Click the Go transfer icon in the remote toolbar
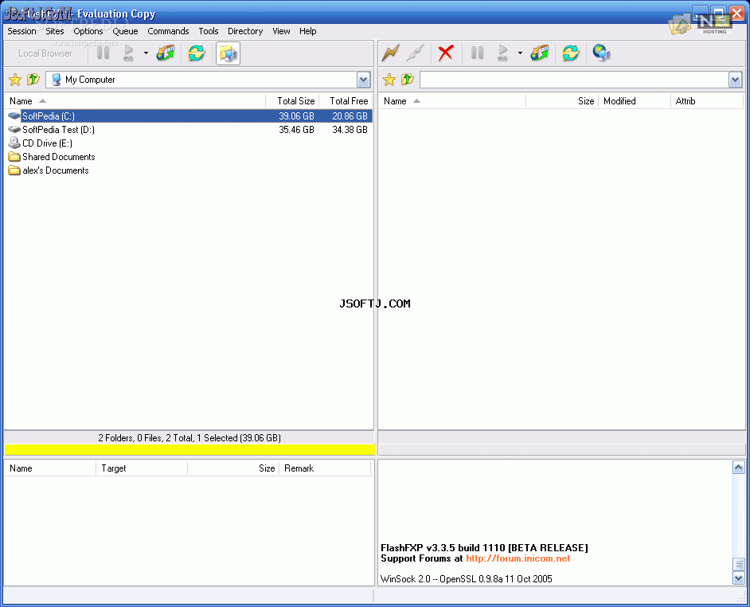 tap(502, 53)
